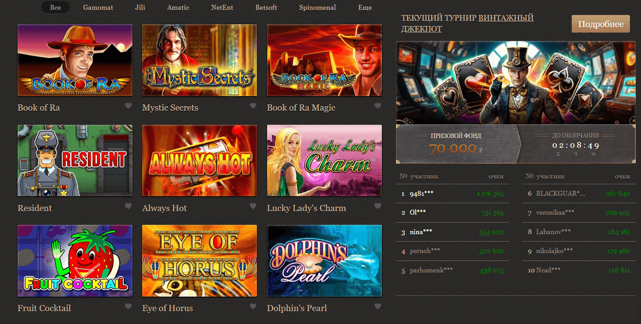641x324 pixels.
Task: Open the Book of Ra title link
Action: (38, 108)
